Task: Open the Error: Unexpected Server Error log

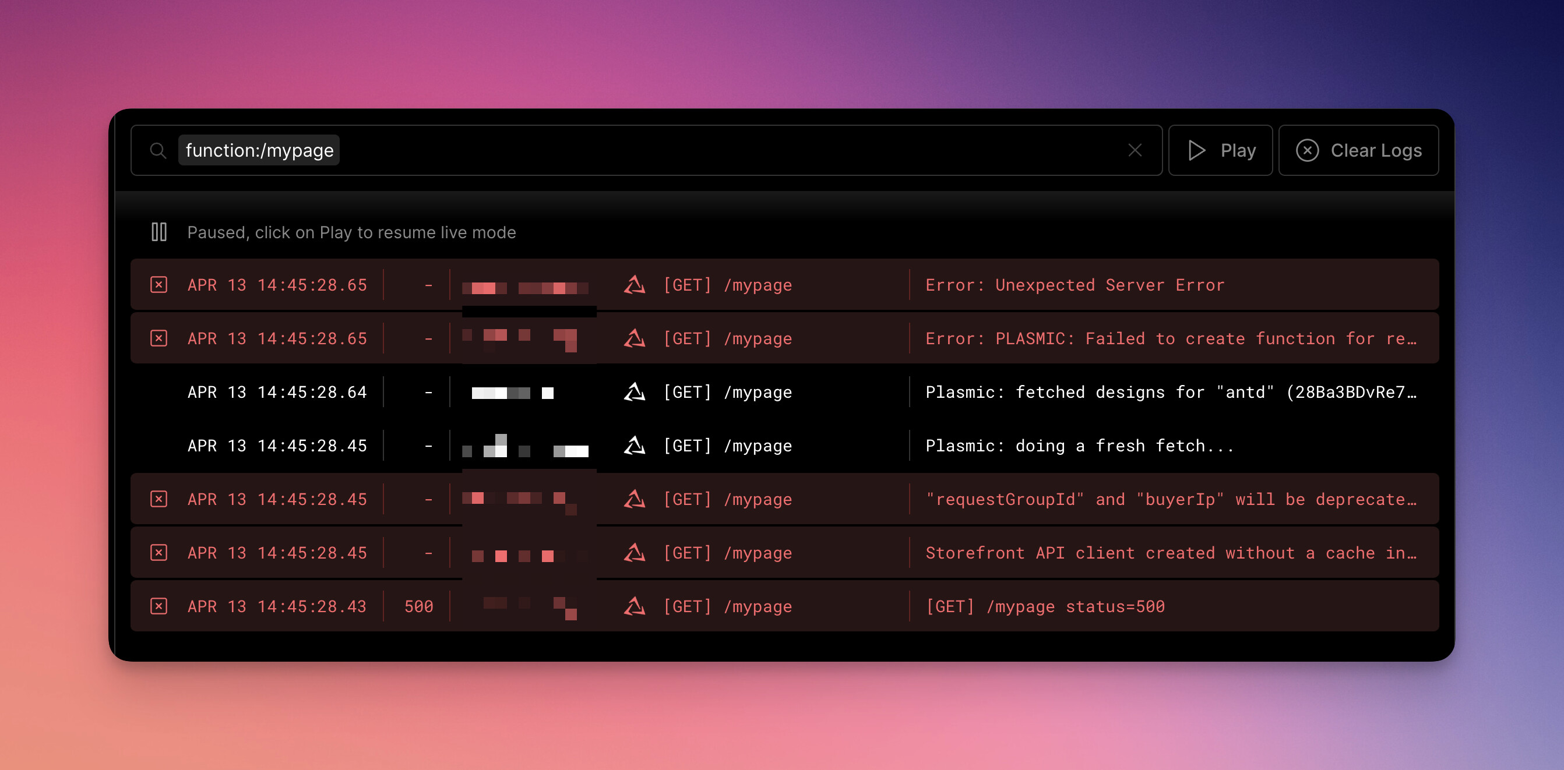Action: click(x=1074, y=285)
